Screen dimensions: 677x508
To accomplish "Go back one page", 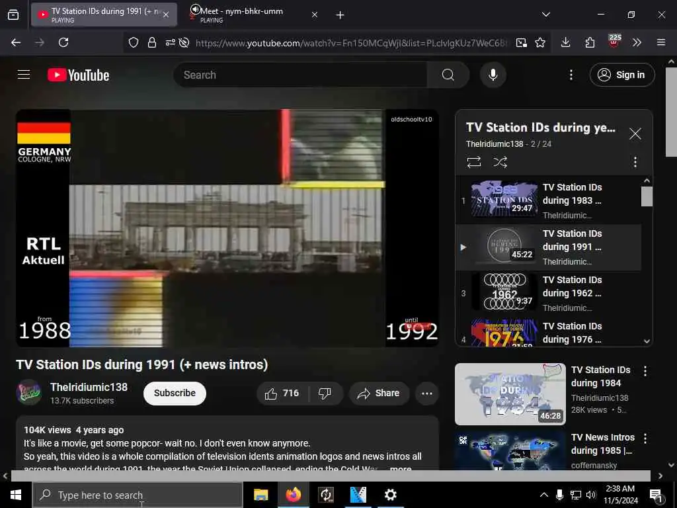I will [16, 42].
